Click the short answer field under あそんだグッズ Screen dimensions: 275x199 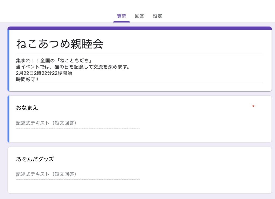click(78, 174)
